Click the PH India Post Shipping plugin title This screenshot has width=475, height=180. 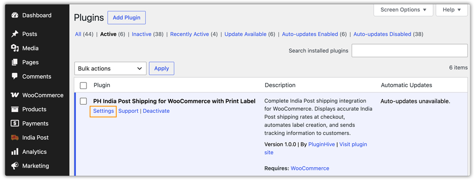click(x=174, y=101)
